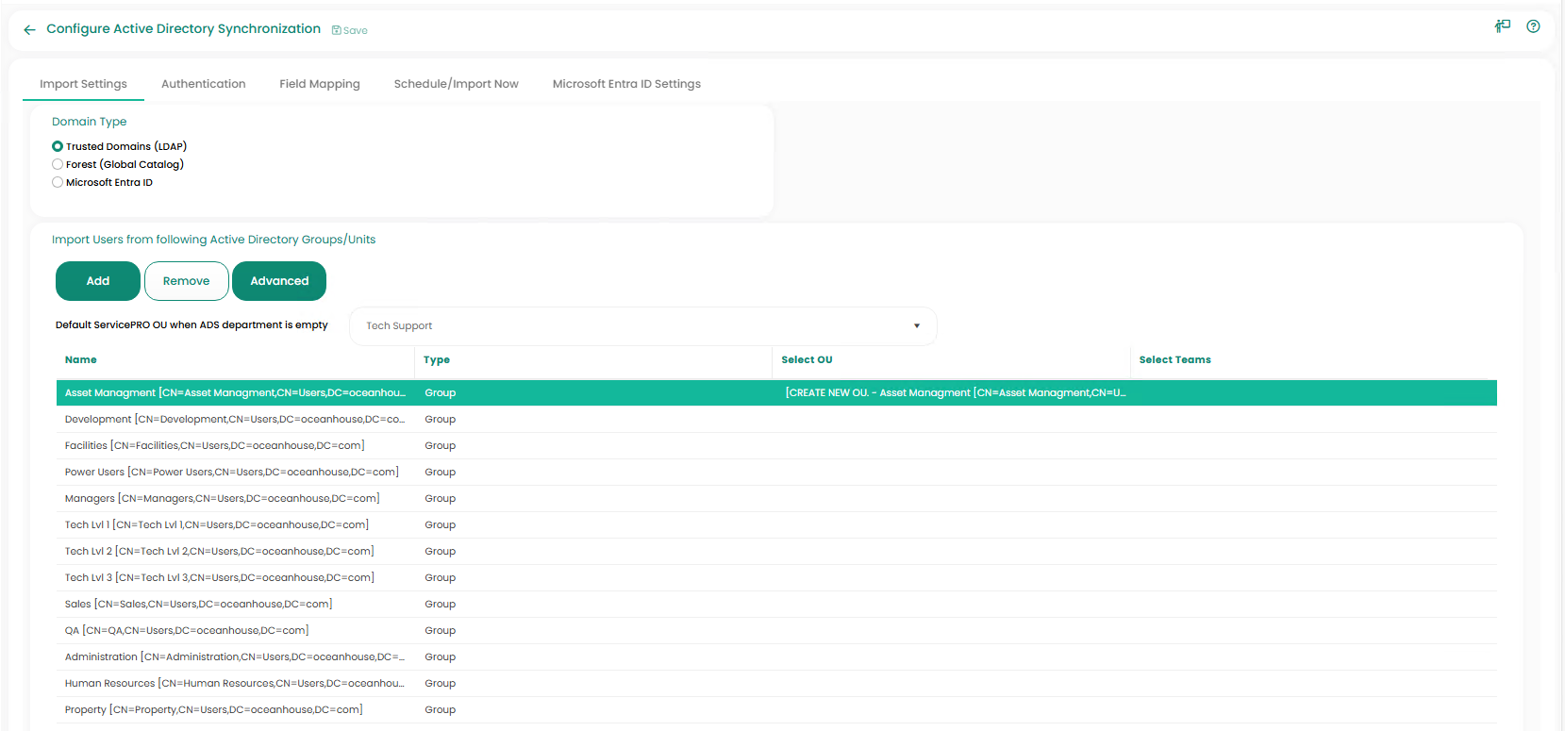This screenshot has height=731, width=1565.
Task: Sort by the Name column header
Action: click(x=81, y=360)
